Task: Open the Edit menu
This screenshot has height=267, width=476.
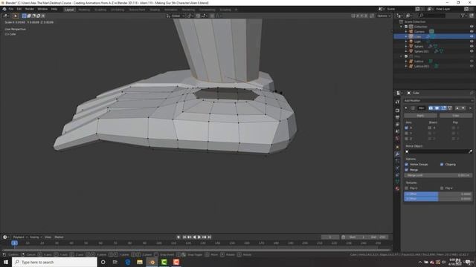Action: point(19,9)
